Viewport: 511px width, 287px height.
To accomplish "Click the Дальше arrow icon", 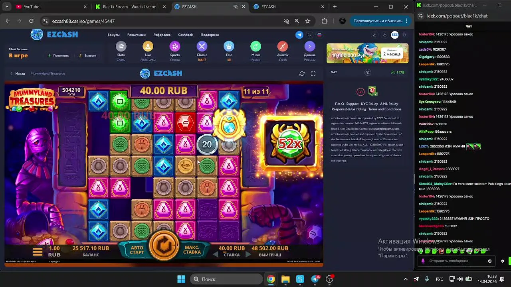I will (x=309, y=47).
